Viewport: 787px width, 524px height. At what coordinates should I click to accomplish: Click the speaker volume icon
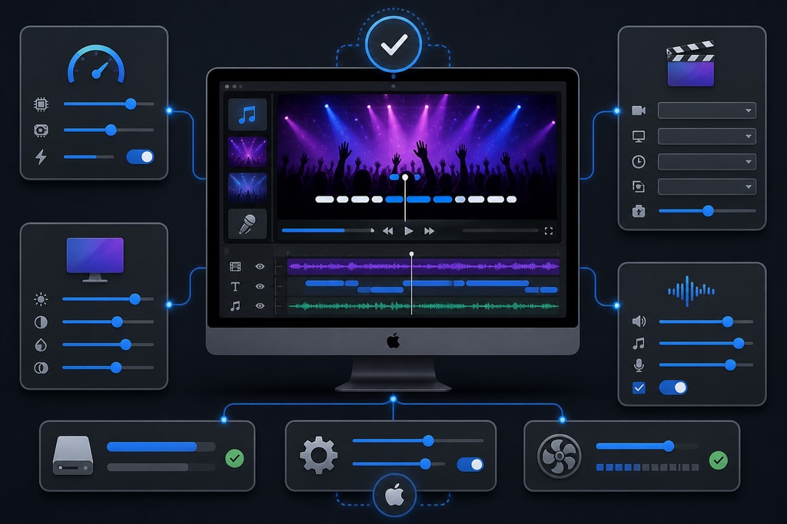[x=639, y=321]
